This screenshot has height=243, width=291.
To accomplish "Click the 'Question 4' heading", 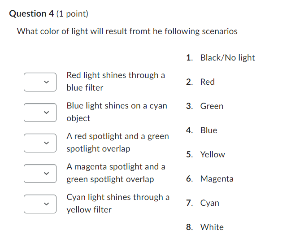I will coord(31,14).
